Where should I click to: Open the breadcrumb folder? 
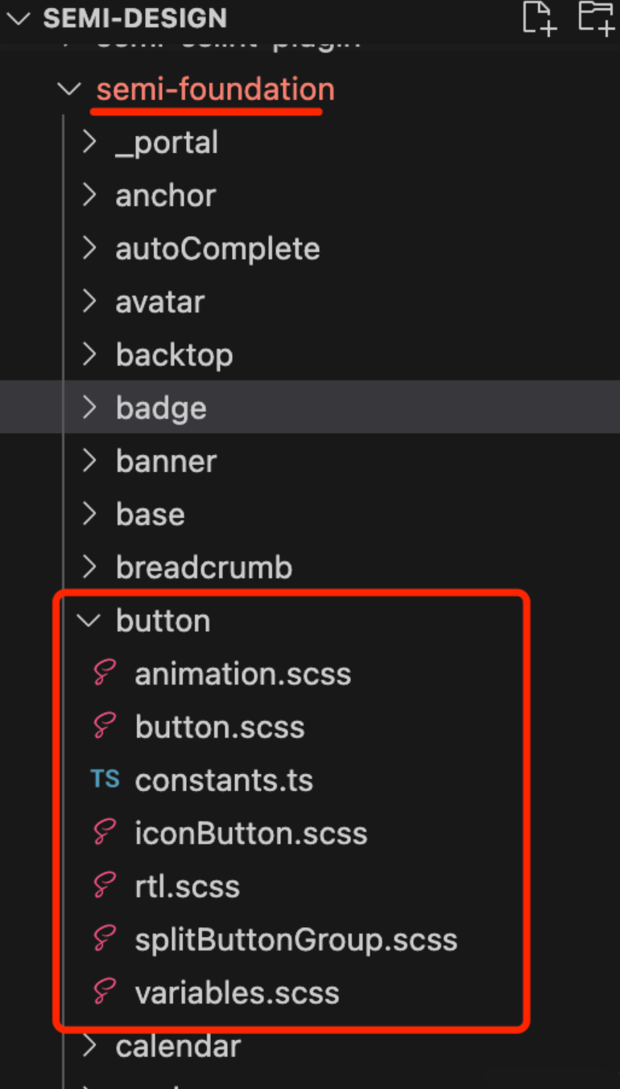pos(204,568)
